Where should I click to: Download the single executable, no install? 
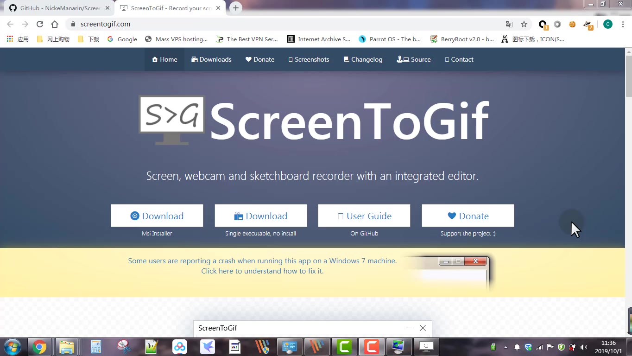[x=261, y=216]
